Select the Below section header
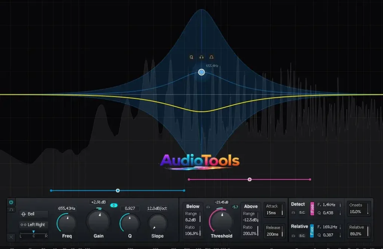This screenshot has height=249, width=383. tap(192, 206)
